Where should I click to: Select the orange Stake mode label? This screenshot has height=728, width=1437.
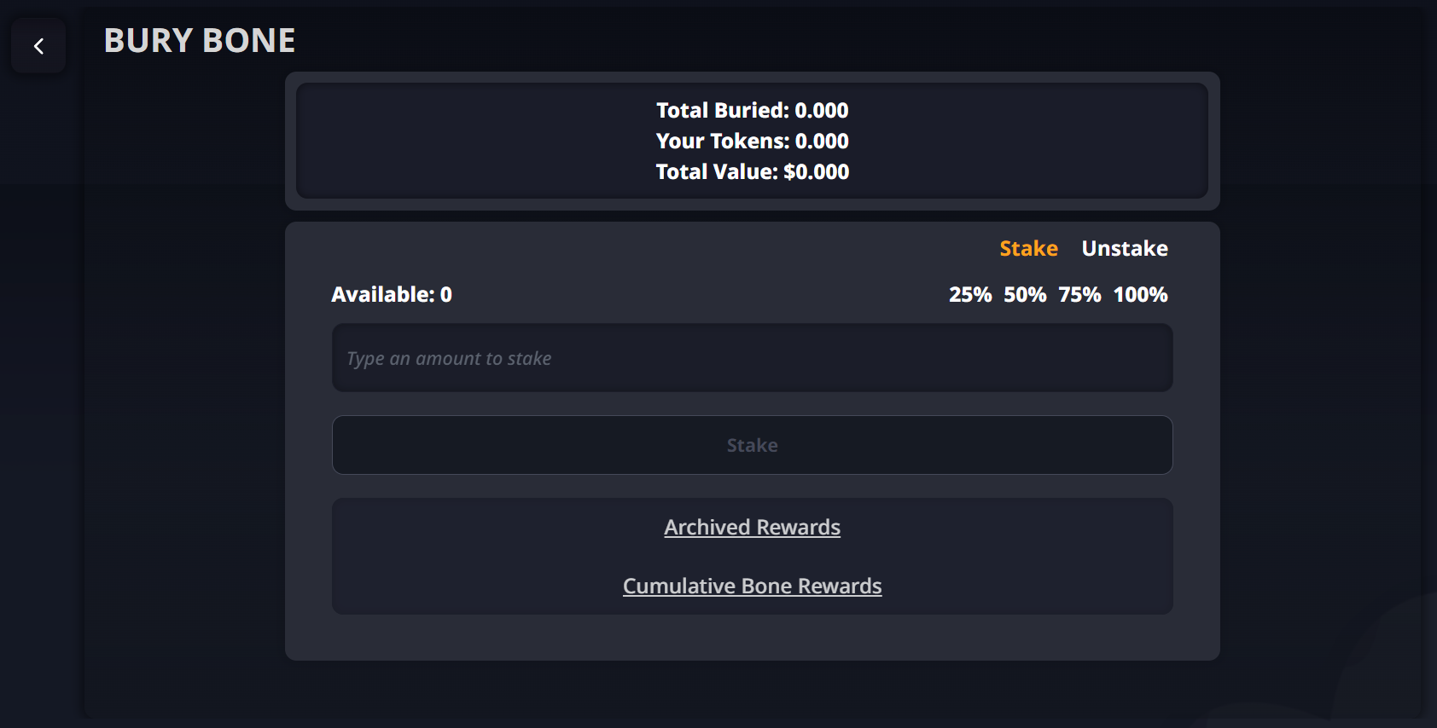[1028, 248]
